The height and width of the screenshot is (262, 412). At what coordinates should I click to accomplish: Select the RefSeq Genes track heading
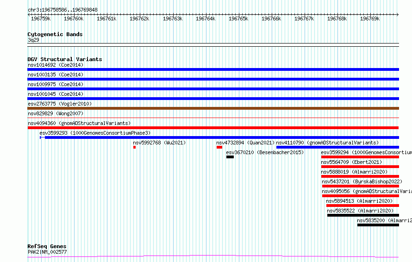47,247
